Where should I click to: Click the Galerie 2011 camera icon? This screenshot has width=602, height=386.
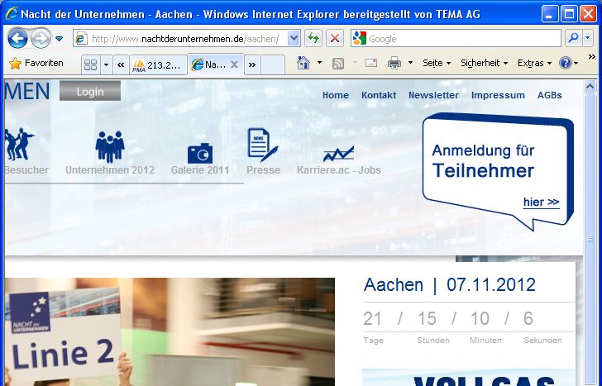click(x=199, y=152)
